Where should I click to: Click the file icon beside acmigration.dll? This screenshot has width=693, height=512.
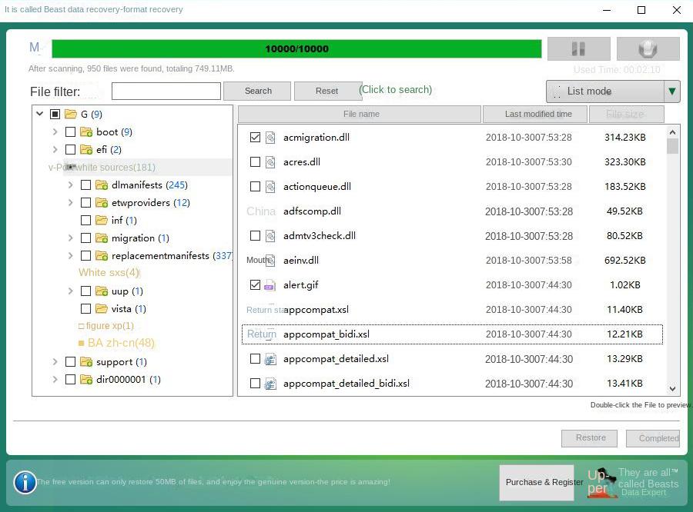pos(271,137)
